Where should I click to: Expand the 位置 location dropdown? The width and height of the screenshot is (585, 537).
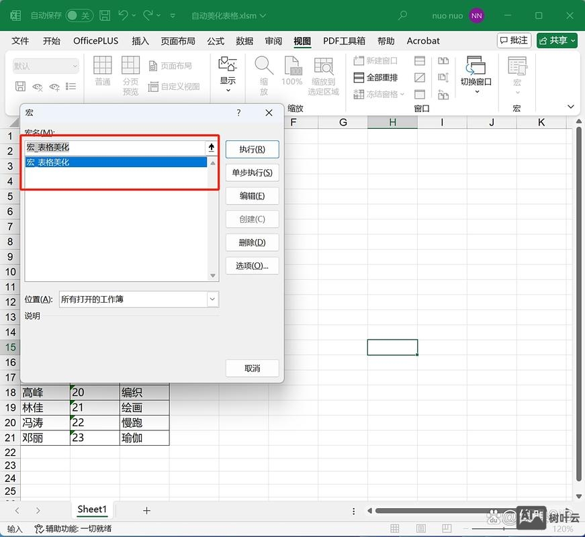(212, 299)
